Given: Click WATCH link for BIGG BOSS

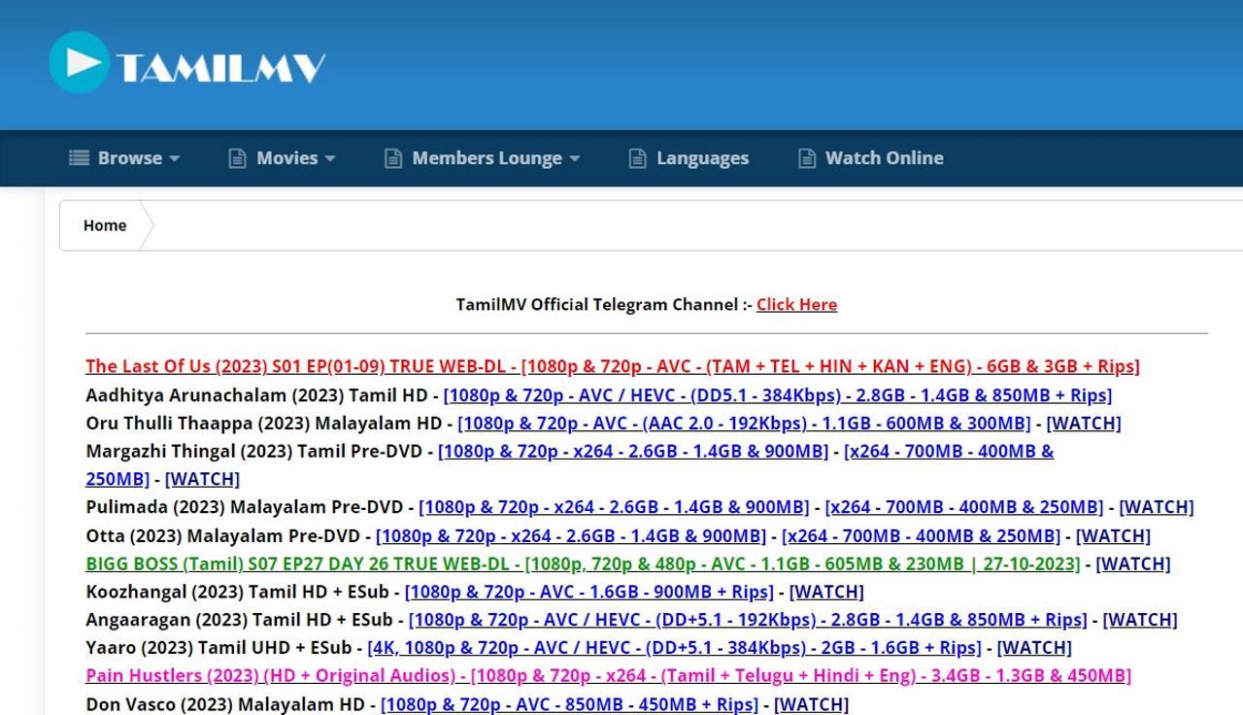Looking at the screenshot, I should point(1133,563).
